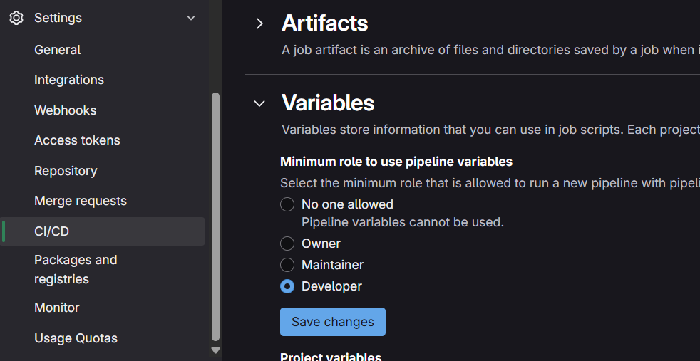Screen dimensions: 700x361
Task: Click the Settings gear icon
Action: (x=16, y=18)
